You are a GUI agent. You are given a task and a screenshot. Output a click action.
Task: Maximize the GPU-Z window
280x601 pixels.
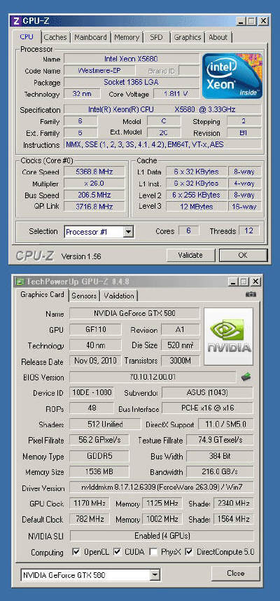(x=244, y=282)
